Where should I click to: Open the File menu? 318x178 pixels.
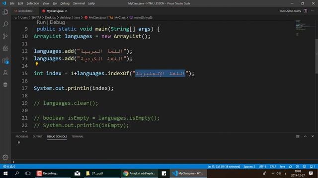(x=12, y=3)
